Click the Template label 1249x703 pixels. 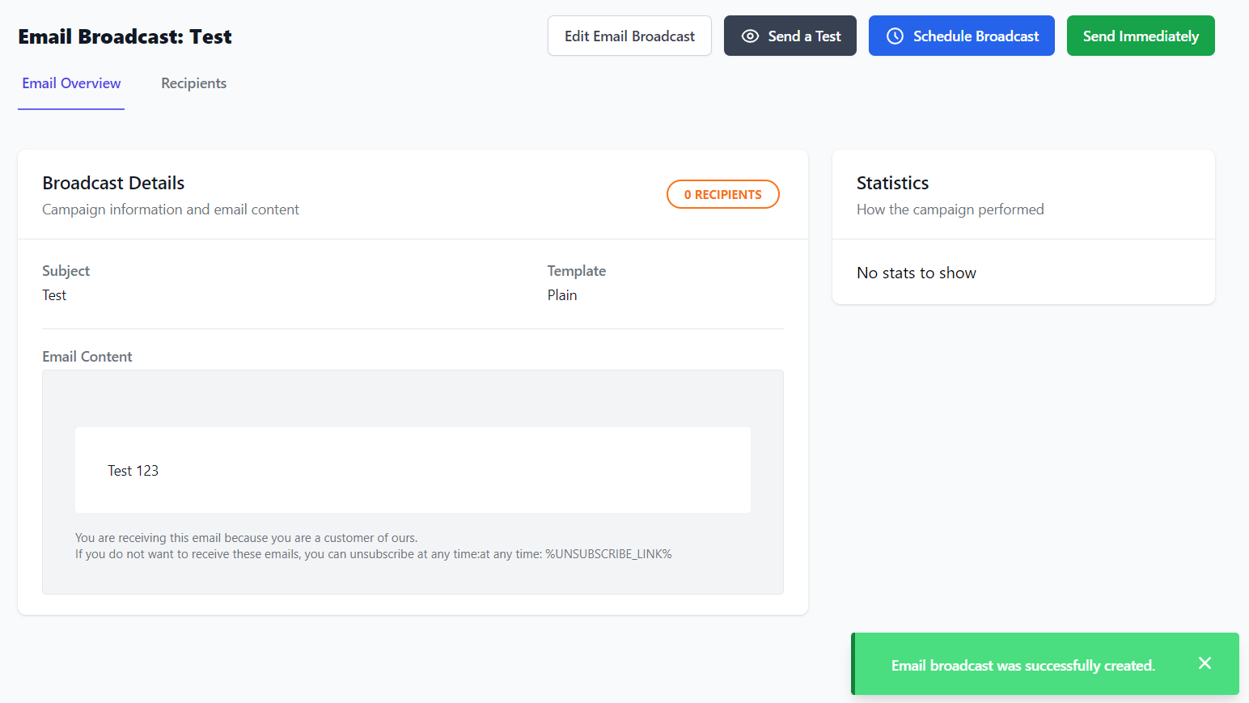click(x=576, y=271)
